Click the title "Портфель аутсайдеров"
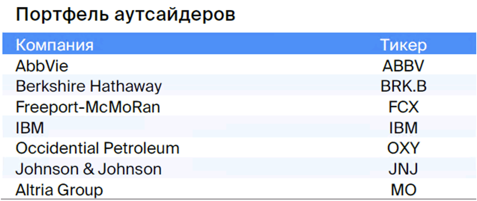The height and width of the screenshot is (201, 477). point(125,15)
